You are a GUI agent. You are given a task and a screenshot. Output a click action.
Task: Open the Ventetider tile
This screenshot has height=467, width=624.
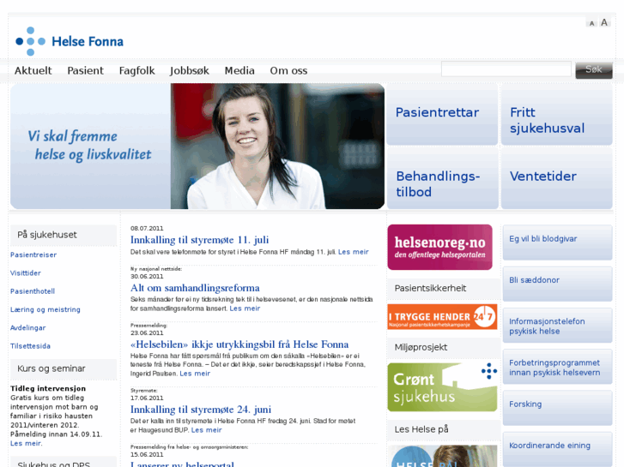point(557,178)
